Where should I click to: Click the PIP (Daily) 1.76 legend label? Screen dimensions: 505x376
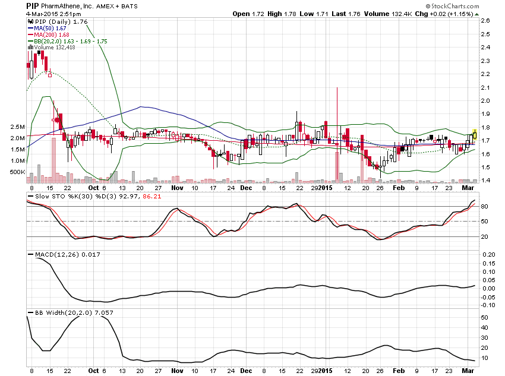pyautogui.click(x=61, y=21)
